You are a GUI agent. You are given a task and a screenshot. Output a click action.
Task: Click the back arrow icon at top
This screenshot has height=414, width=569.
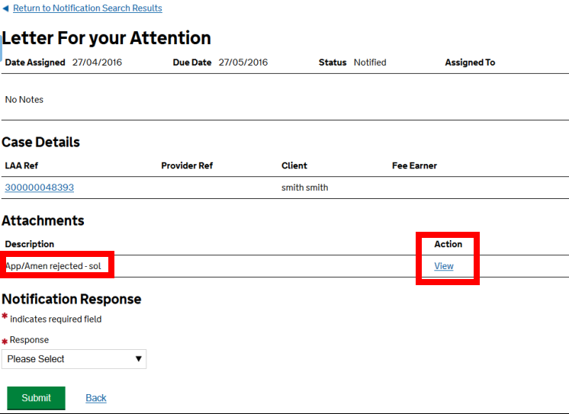(x=5, y=8)
